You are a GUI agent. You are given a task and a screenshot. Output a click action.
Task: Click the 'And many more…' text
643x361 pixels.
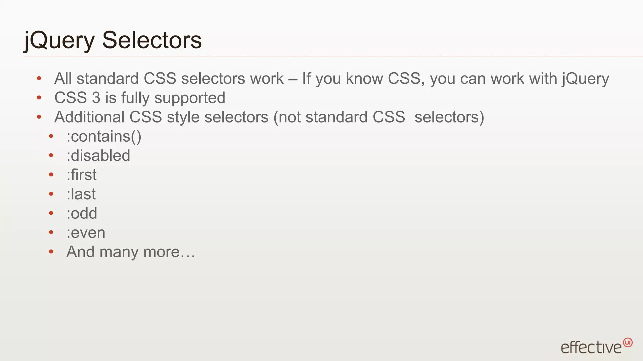pos(131,252)
